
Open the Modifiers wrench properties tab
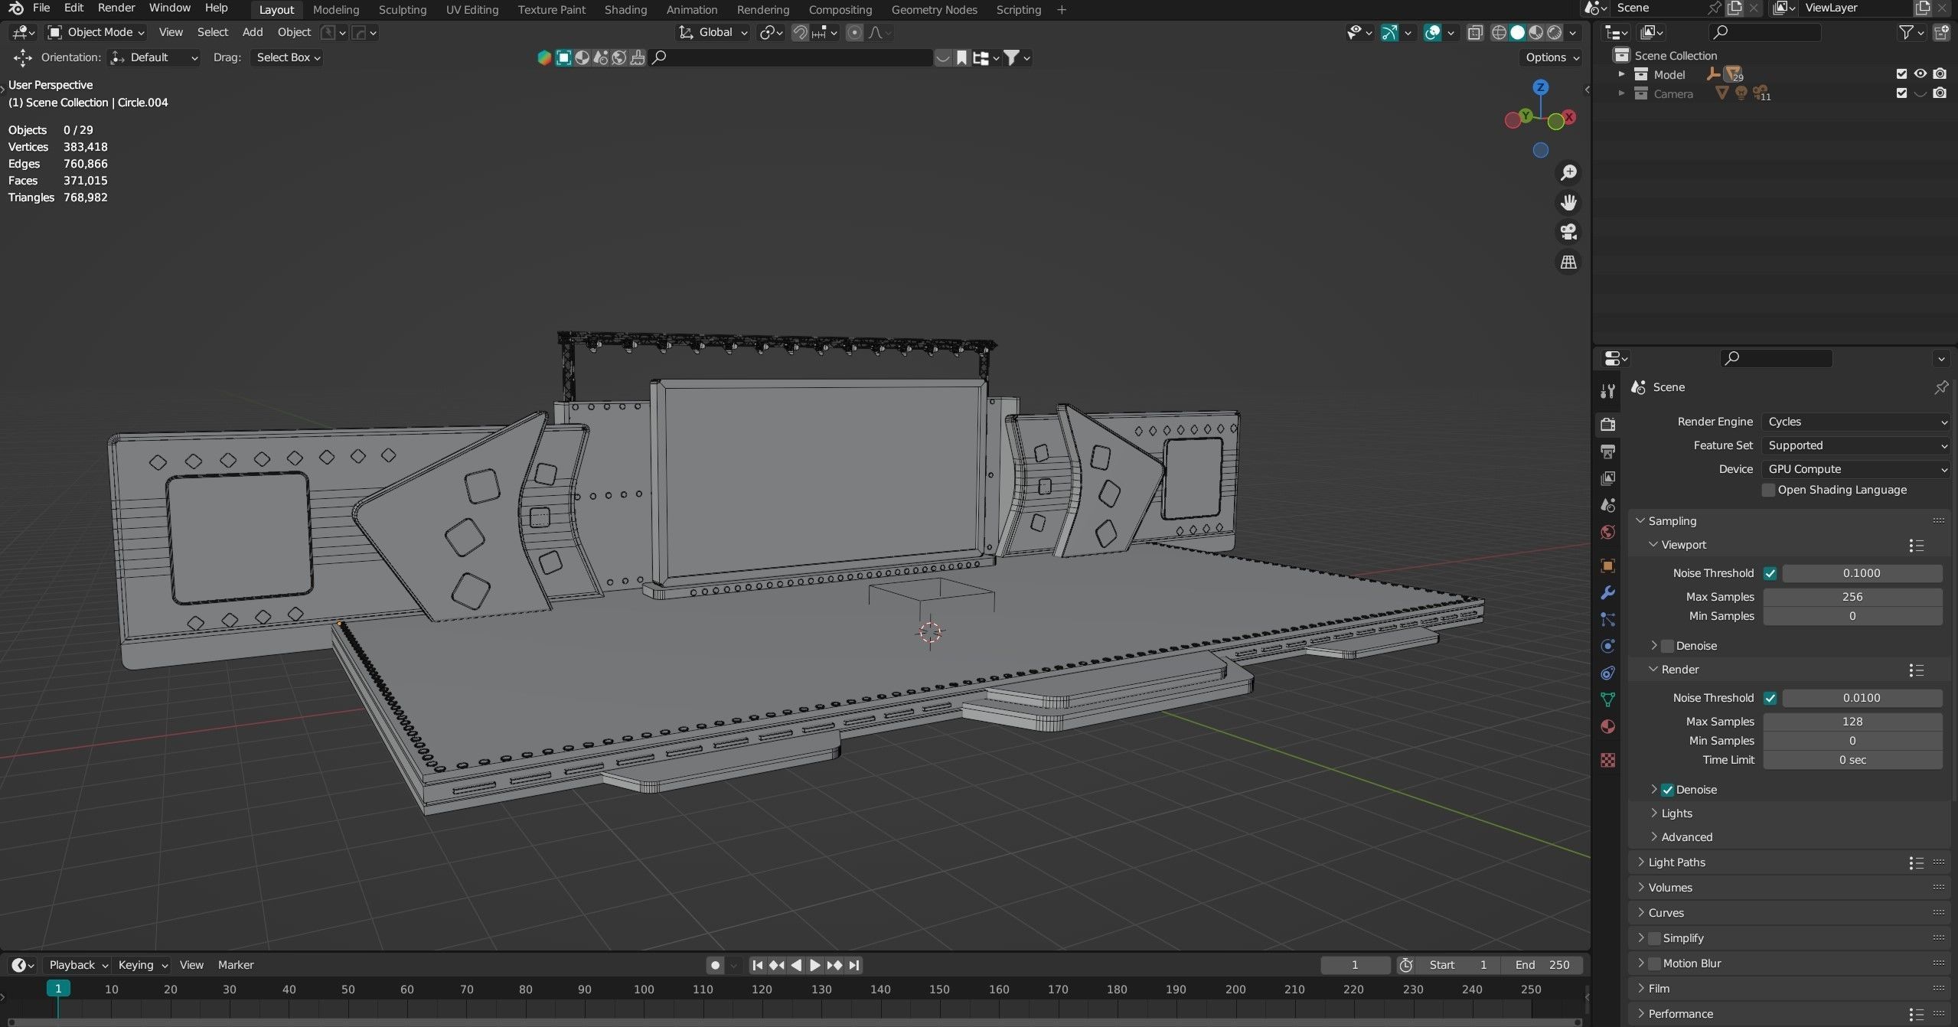point(1607,593)
